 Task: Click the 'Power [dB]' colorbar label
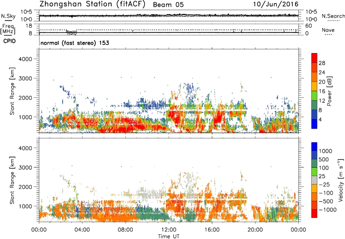click(329, 91)
